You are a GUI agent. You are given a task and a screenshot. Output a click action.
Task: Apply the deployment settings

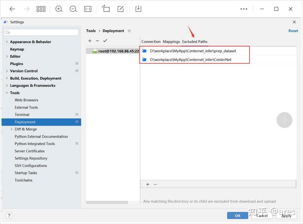286,216
